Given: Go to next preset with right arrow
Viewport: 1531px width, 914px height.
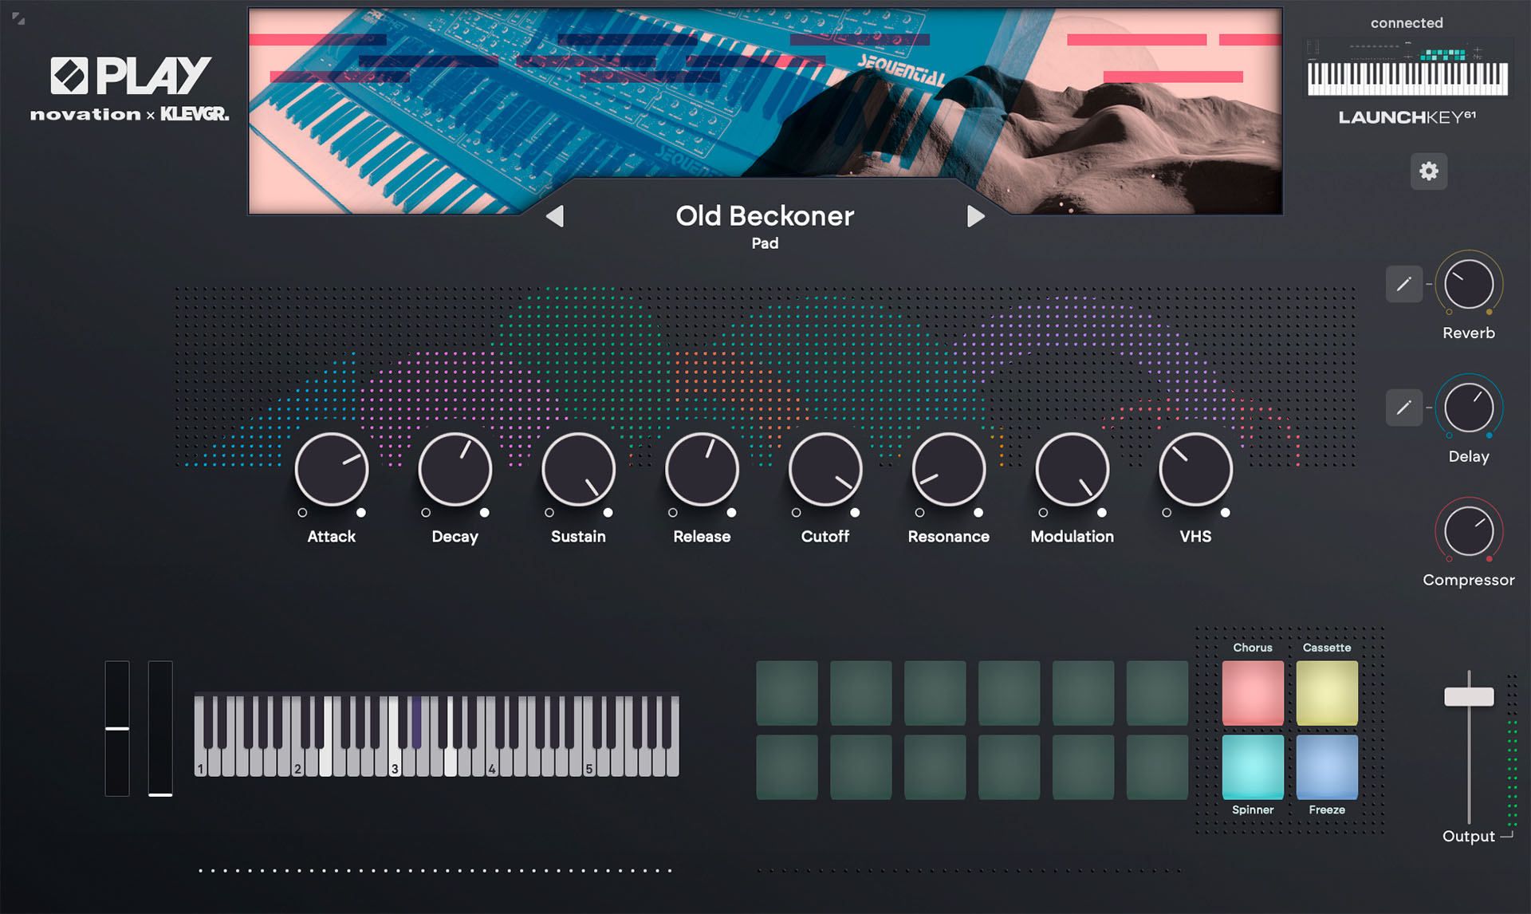Looking at the screenshot, I should pos(975,216).
